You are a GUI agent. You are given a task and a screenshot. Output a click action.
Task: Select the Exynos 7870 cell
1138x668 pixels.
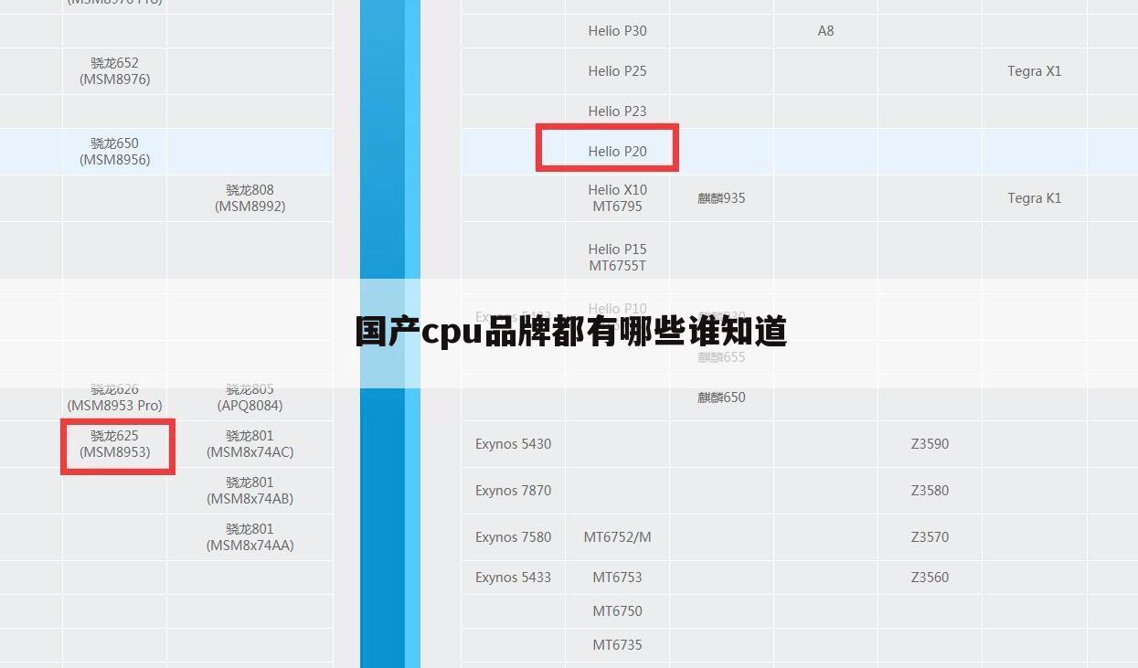pos(513,491)
